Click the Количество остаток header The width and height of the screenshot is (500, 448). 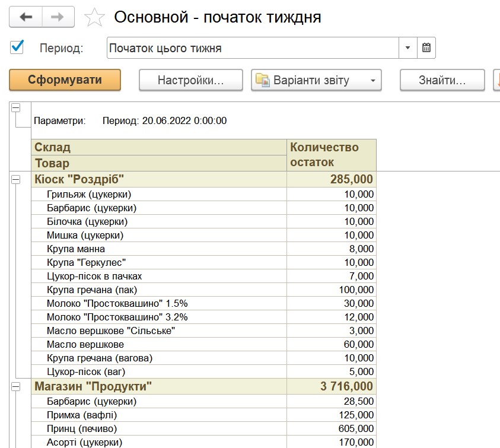332,155
